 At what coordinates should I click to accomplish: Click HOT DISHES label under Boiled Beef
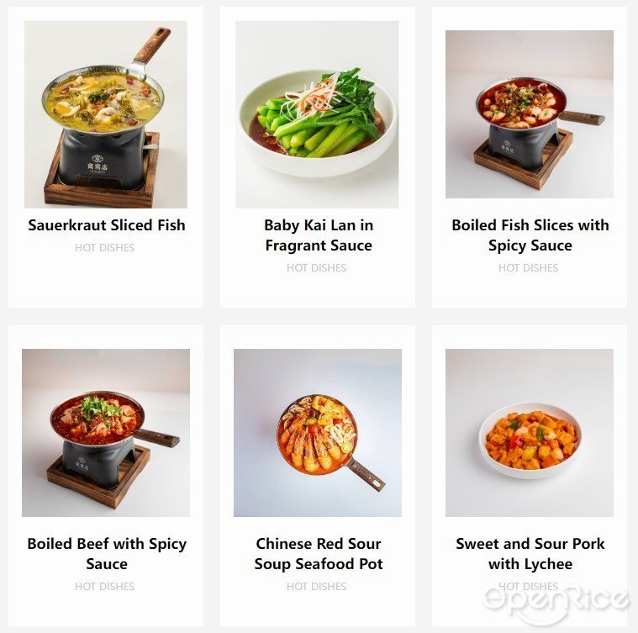click(x=104, y=587)
